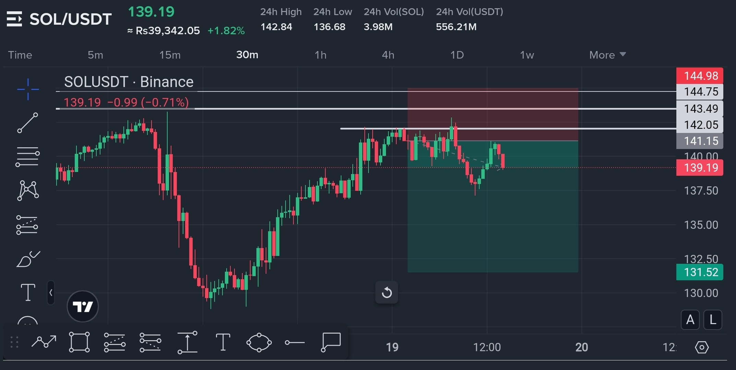Select the ellipse shape tool
The height and width of the screenshot is (370, 736).
point(259,342)
